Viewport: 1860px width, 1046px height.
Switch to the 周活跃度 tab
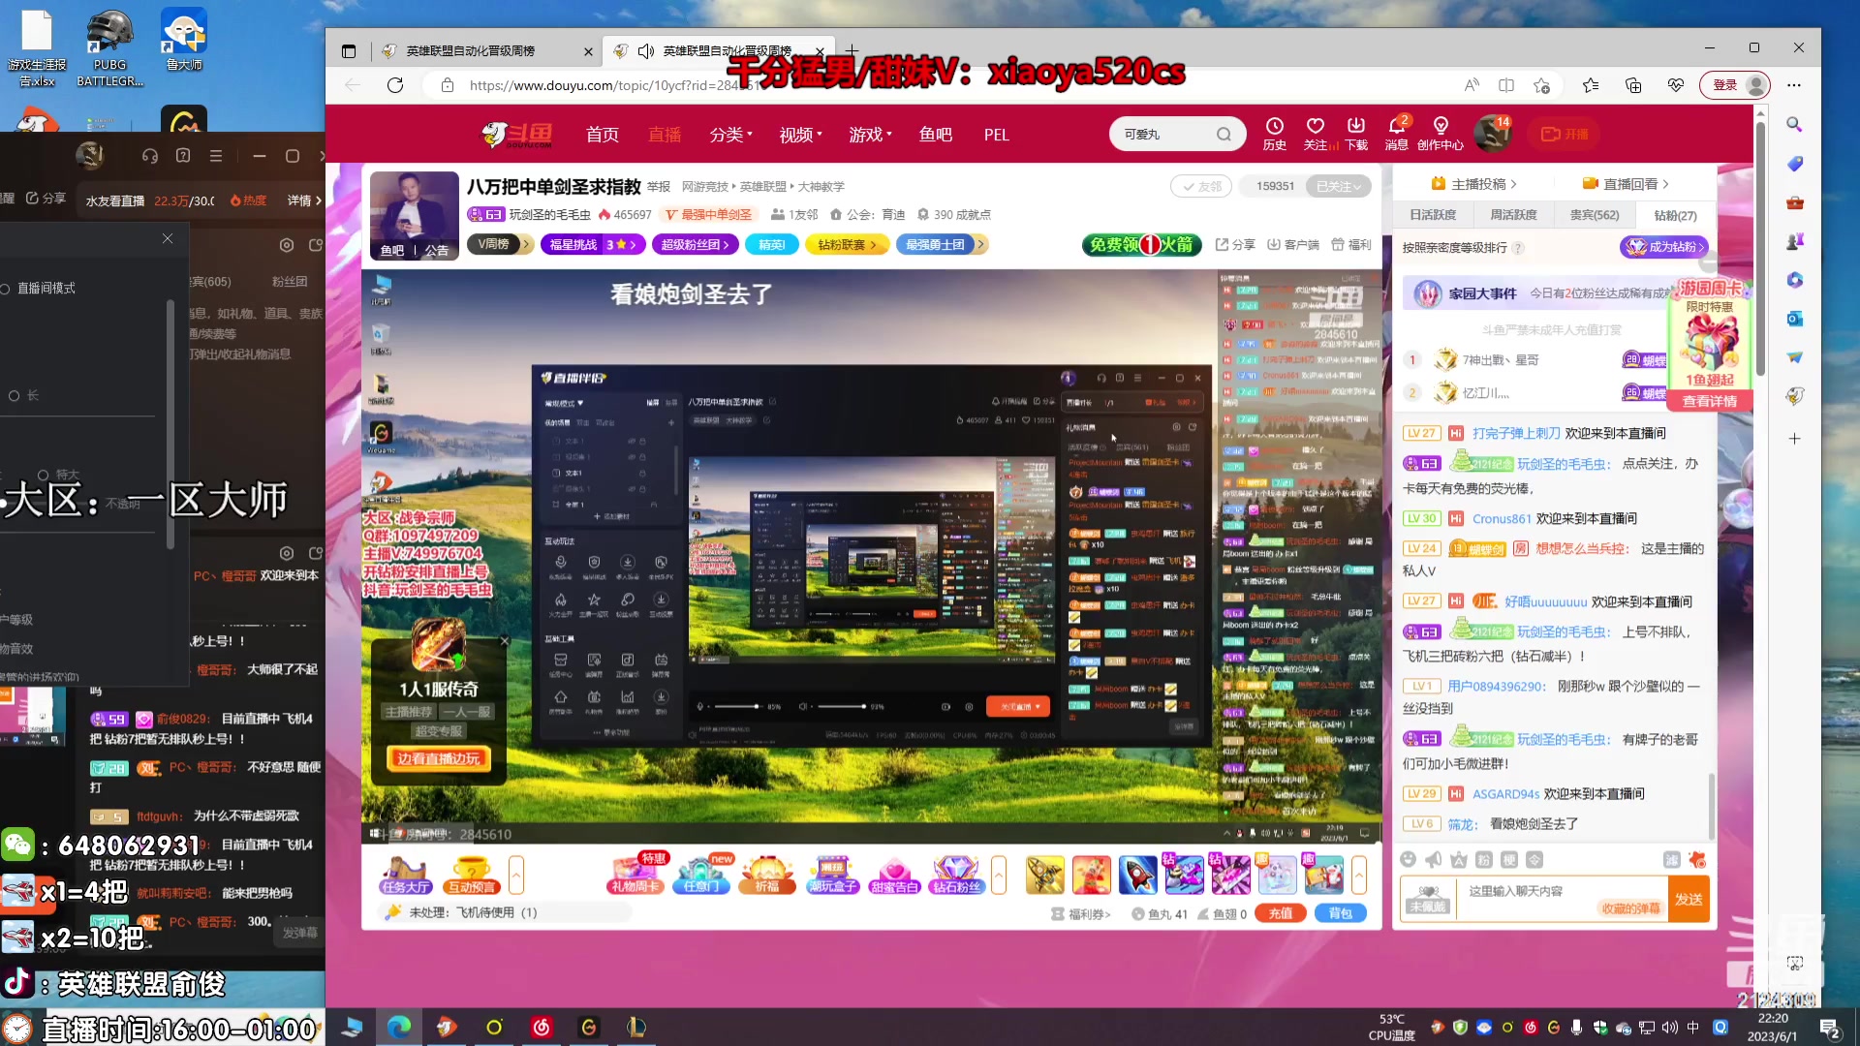1513,215
